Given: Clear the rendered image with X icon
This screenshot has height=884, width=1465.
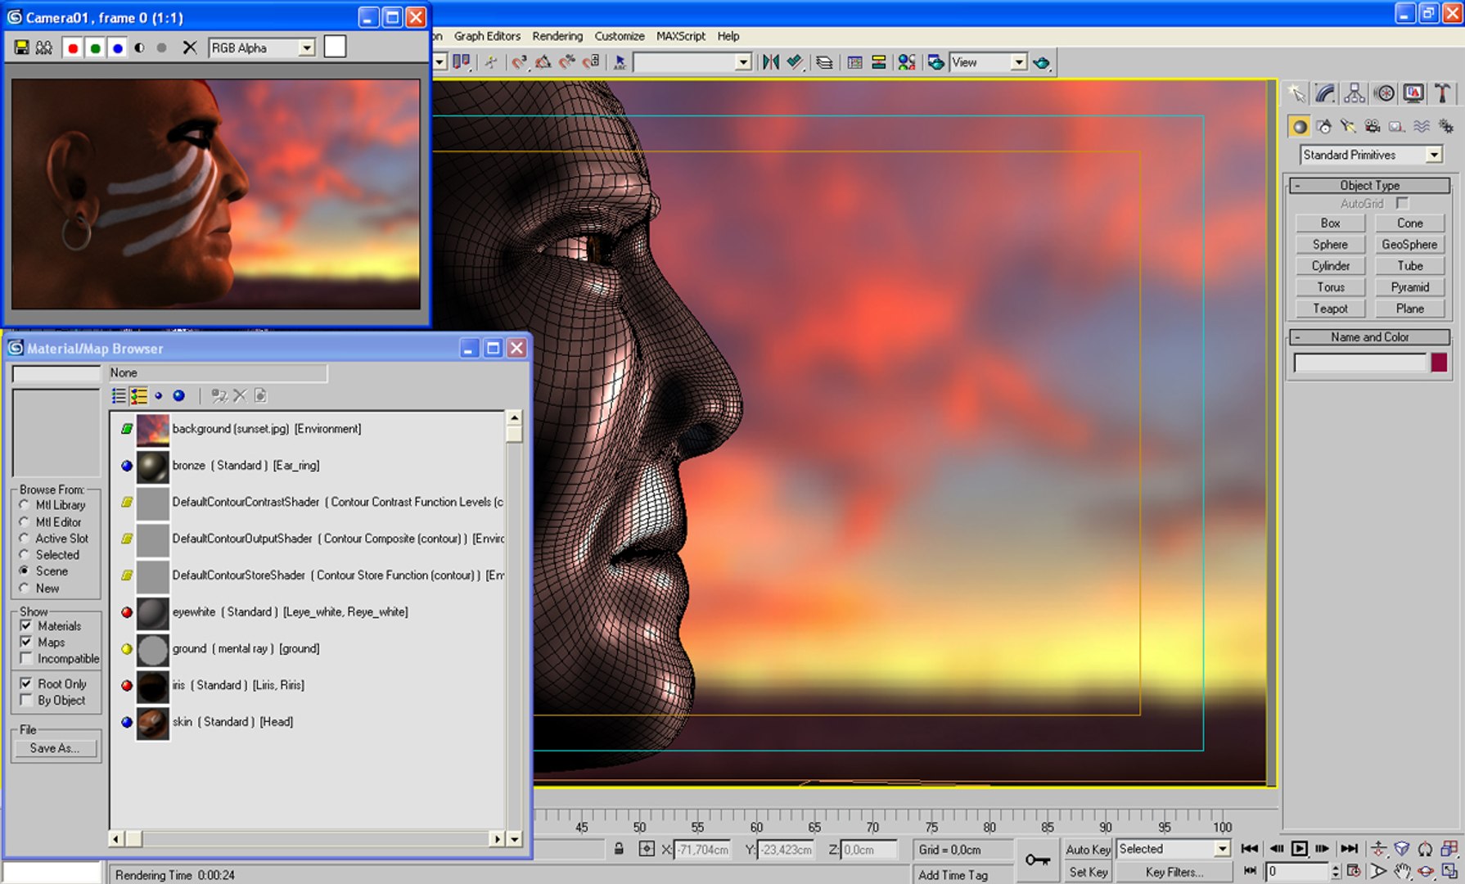Looking at the screenshot, I should [x=189, y=48].
